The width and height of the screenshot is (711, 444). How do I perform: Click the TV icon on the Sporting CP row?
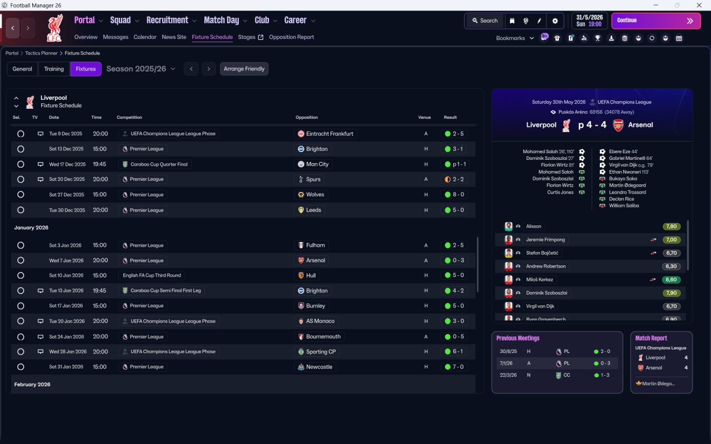coord(40,351)
